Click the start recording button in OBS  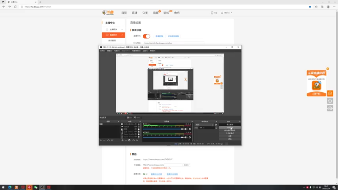[x=230, y=128]
